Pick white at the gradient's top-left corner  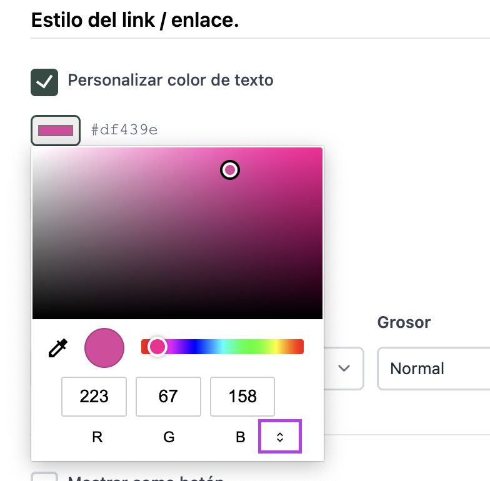coord(34,150)
